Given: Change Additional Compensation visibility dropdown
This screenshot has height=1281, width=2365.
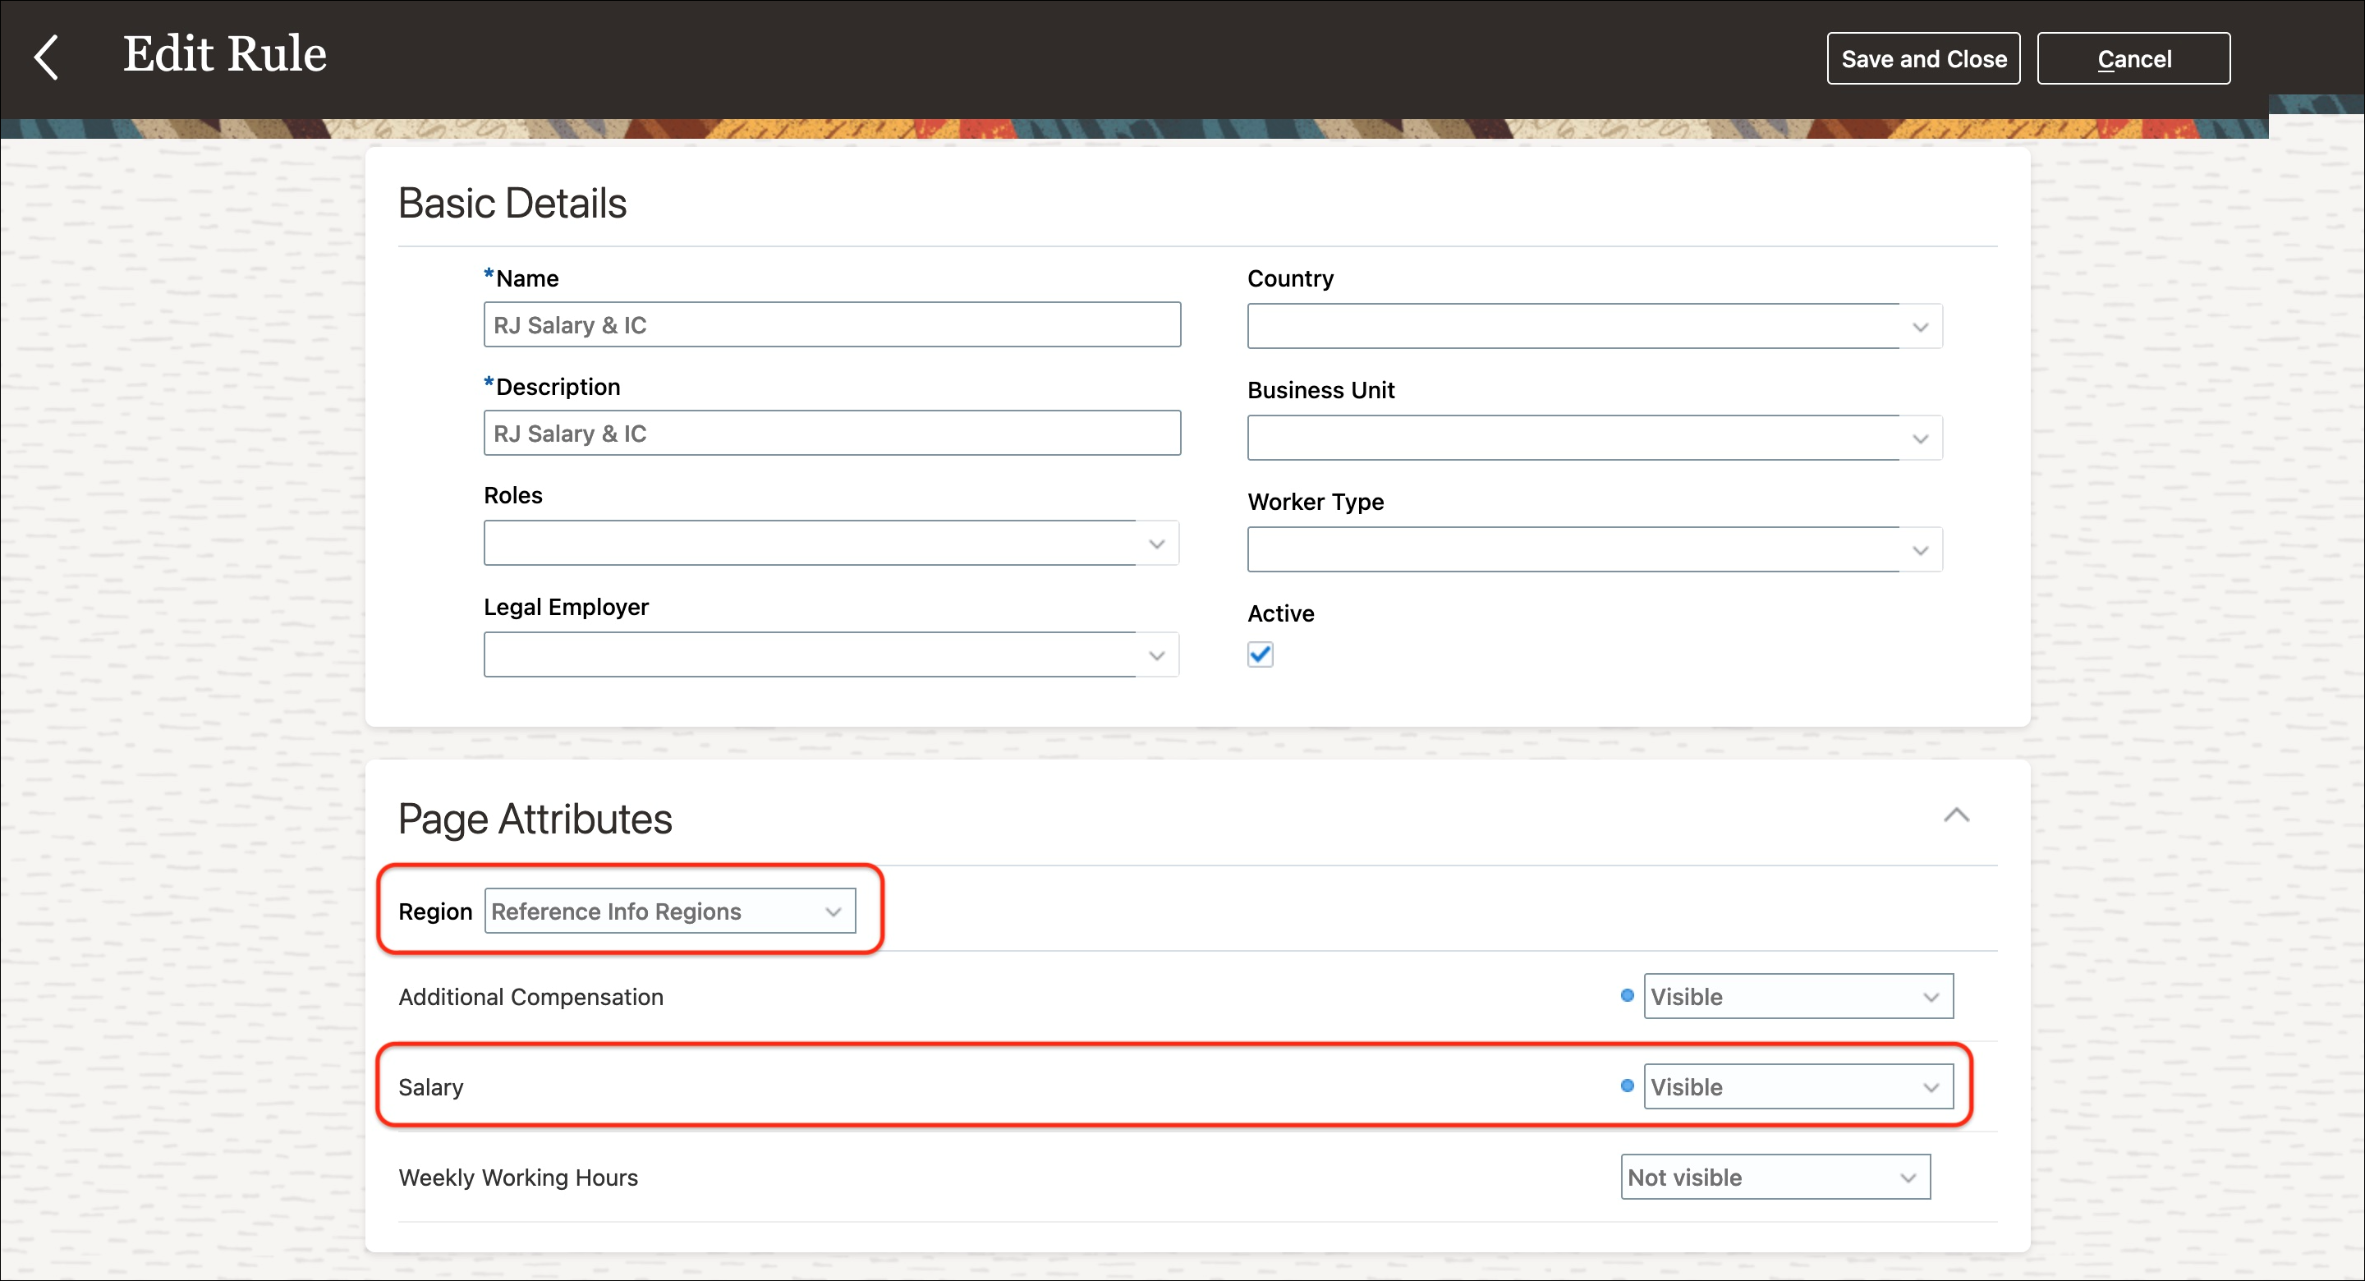Looking at the screenshot, I should click(x=1797, y=996).
